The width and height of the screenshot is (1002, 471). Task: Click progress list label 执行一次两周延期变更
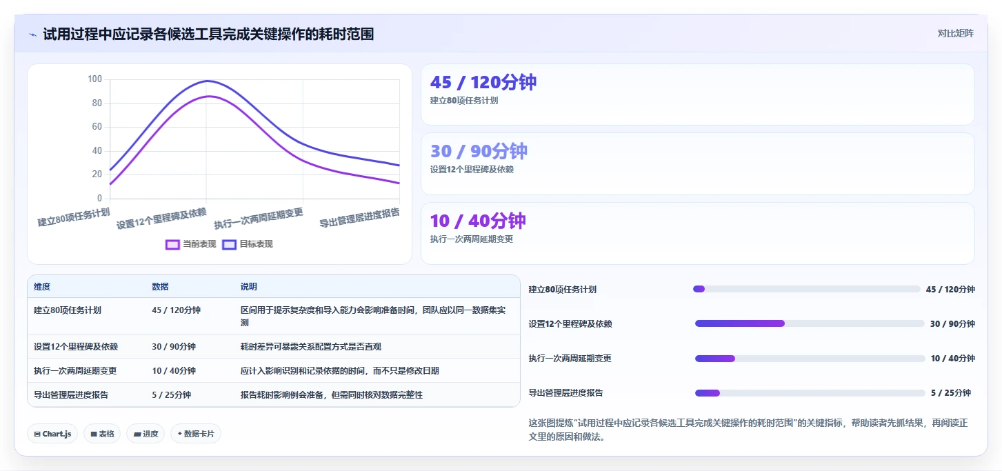pos(570,359)
